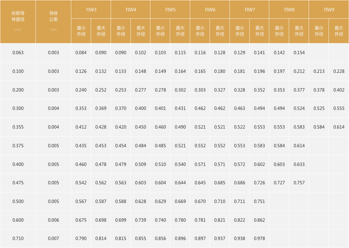Click 最小外径 subheader under FIW3

coord(81,31)
